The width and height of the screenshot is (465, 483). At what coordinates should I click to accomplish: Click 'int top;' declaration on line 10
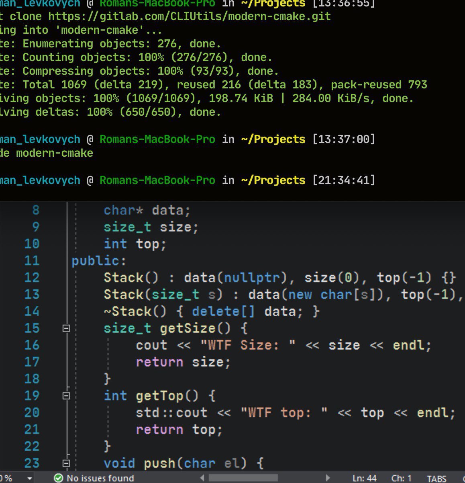135,244
